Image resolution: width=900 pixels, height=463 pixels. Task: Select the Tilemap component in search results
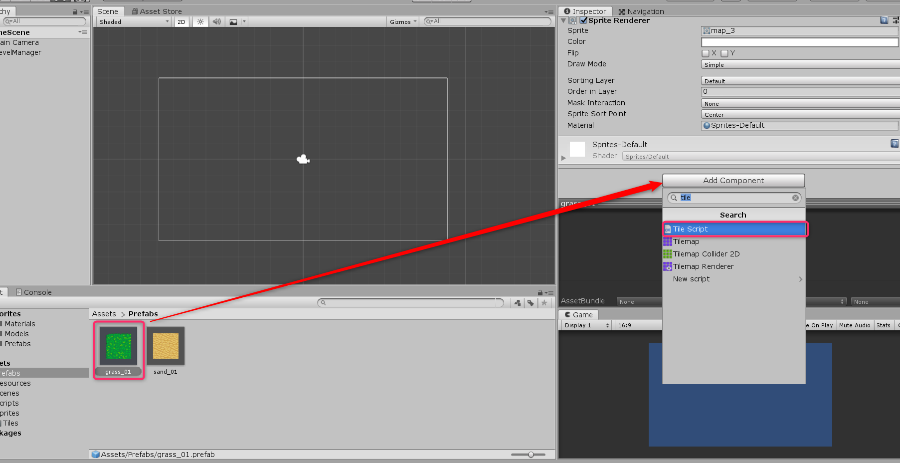coord(687,241)
